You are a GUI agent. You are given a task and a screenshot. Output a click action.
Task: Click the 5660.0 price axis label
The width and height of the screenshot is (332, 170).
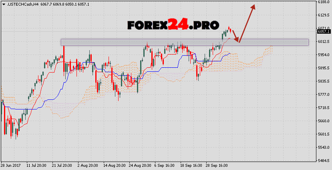coord(323,121)
